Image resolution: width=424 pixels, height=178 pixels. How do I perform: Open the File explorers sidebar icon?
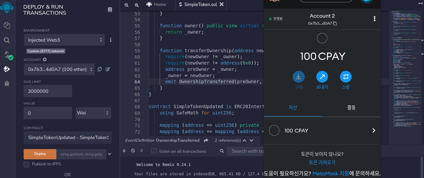(x=7, y=25)
